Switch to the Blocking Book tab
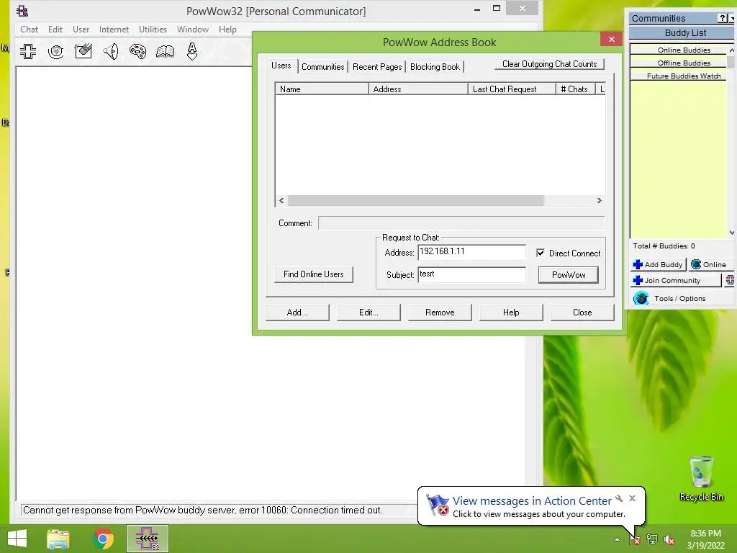Screen dimensions: 737x553 (435, 67)
